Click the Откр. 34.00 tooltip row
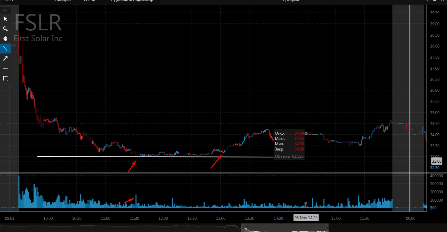The height and width of the screenshot is (232, 447). [x=289, y=133]
